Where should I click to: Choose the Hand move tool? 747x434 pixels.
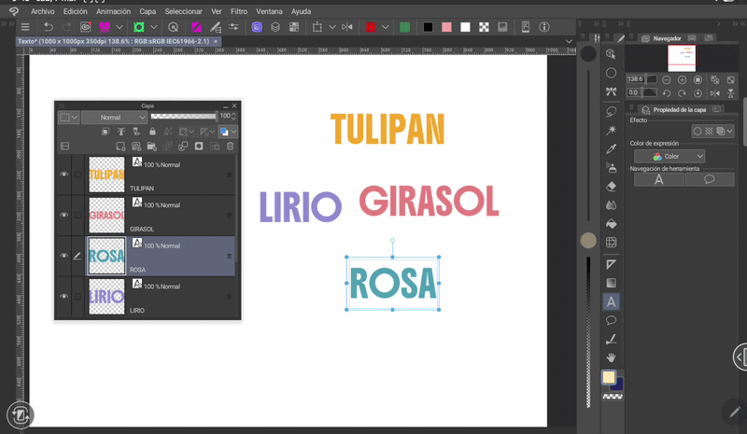click(x=611, y=358)
